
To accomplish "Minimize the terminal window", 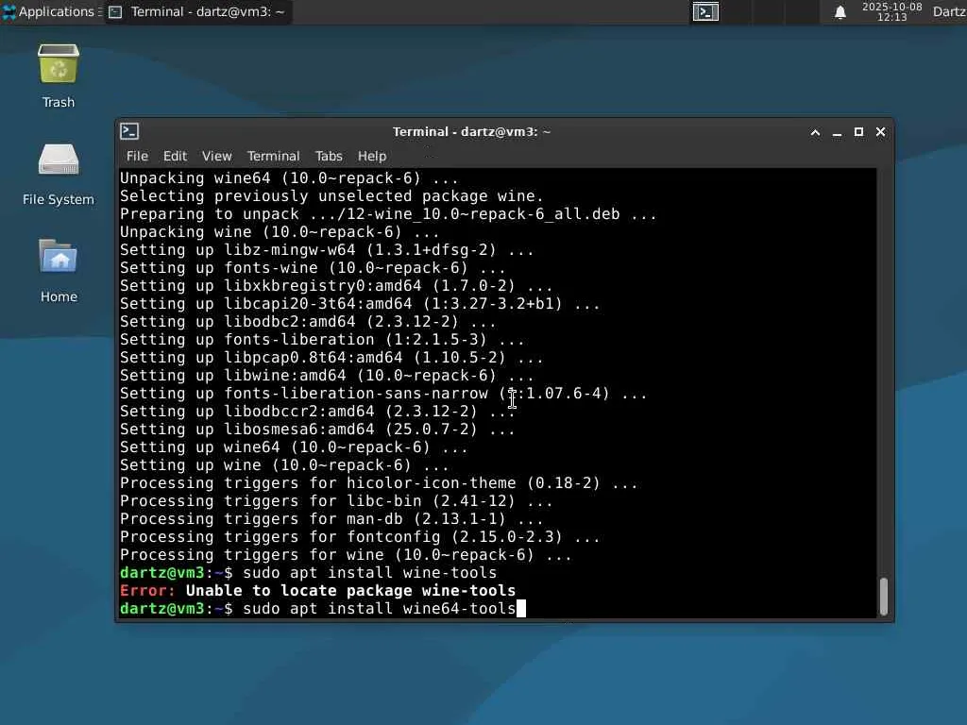I will [x=837, y=132].
